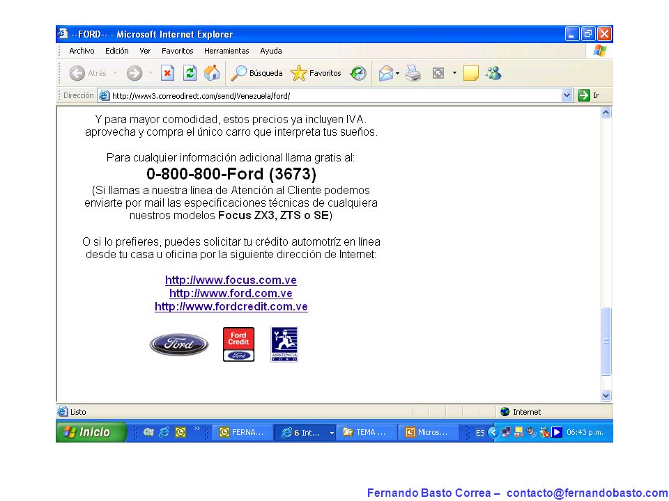
Task: Click the Listo status bar text
Action: pyautogui.click(x=78, y=412)
